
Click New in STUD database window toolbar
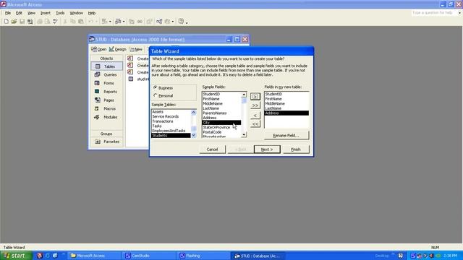coord(136,49)
